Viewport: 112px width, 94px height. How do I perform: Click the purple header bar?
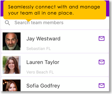pyautogui.click(x=108, y=8)
